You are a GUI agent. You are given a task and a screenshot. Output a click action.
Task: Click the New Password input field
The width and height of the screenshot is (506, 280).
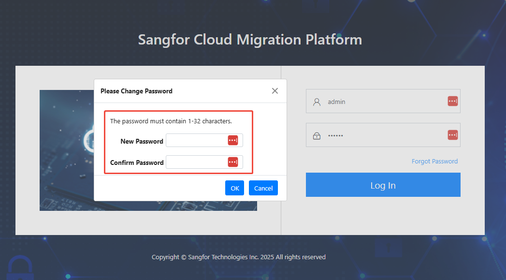pos(204,141)
